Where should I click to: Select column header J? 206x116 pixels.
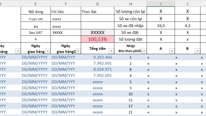click(188, 4)
